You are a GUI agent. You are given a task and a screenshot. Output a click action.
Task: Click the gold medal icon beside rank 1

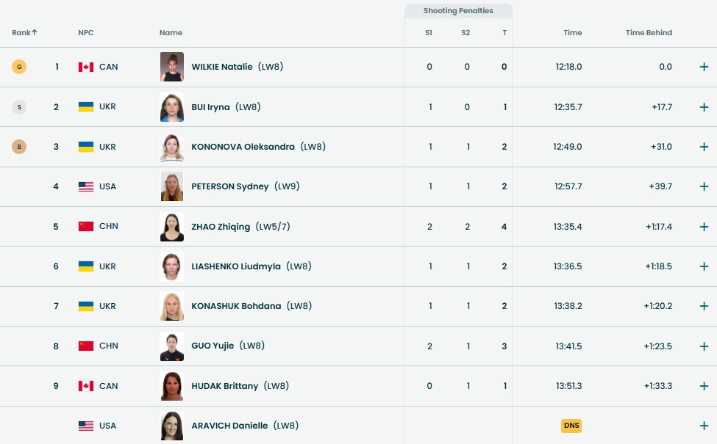pos(19,67)
